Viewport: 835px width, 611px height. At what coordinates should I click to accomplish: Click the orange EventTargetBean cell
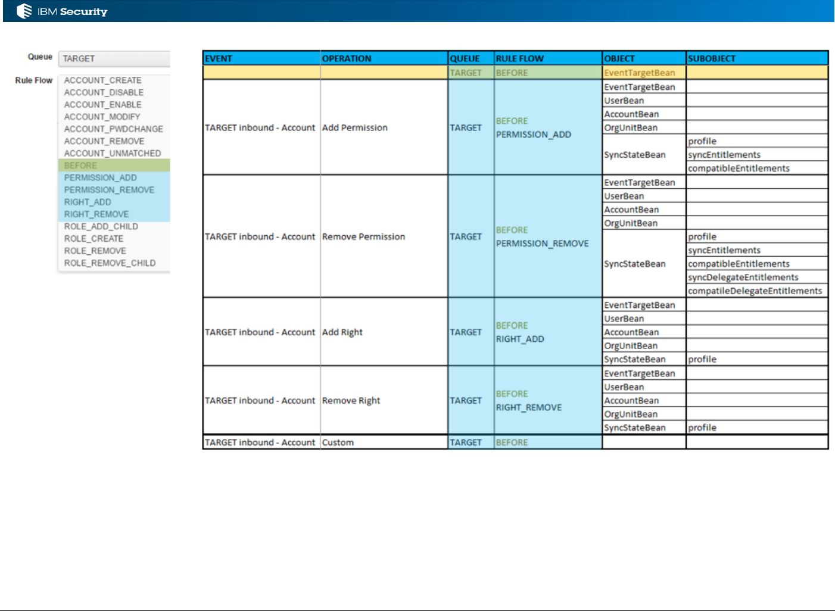pos(644,73)
